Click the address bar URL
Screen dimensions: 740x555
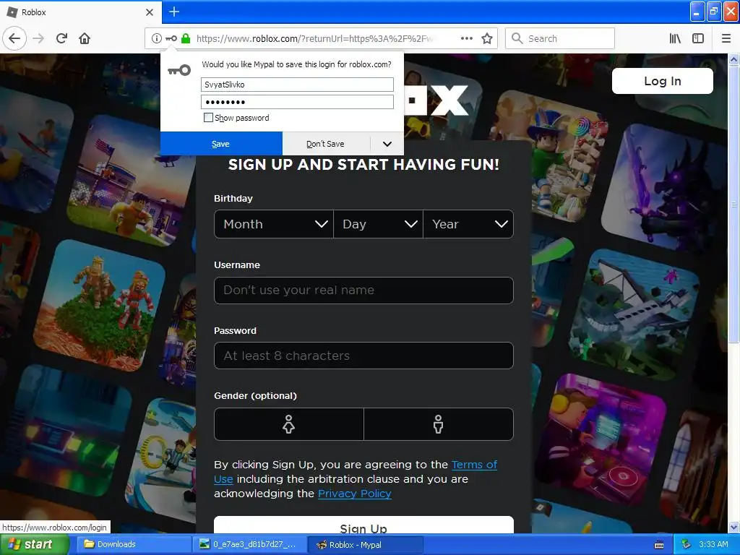314,39
